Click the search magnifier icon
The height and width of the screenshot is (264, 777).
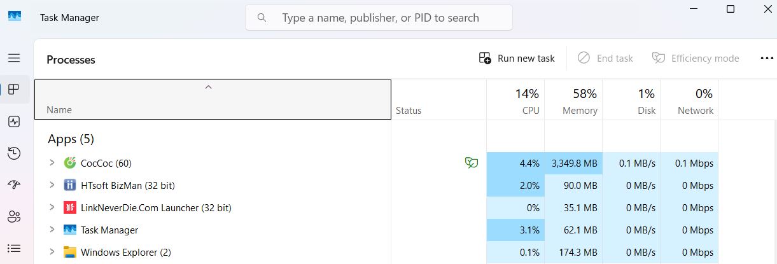(x=262, y=18)
